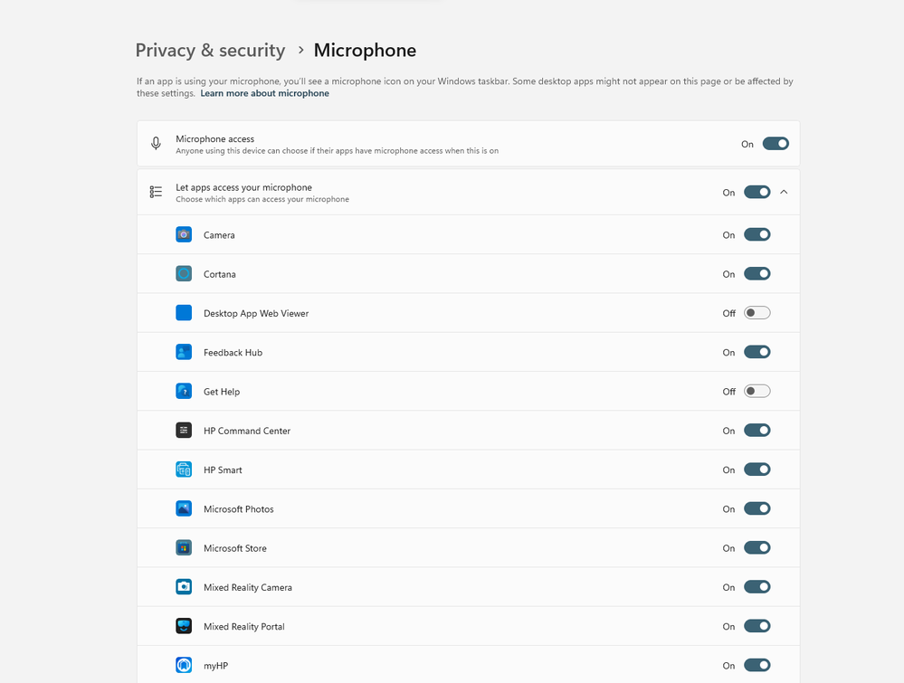Turn off the Microphone access toggle
This screenshot has width=904, height=683.
(776, 144)
